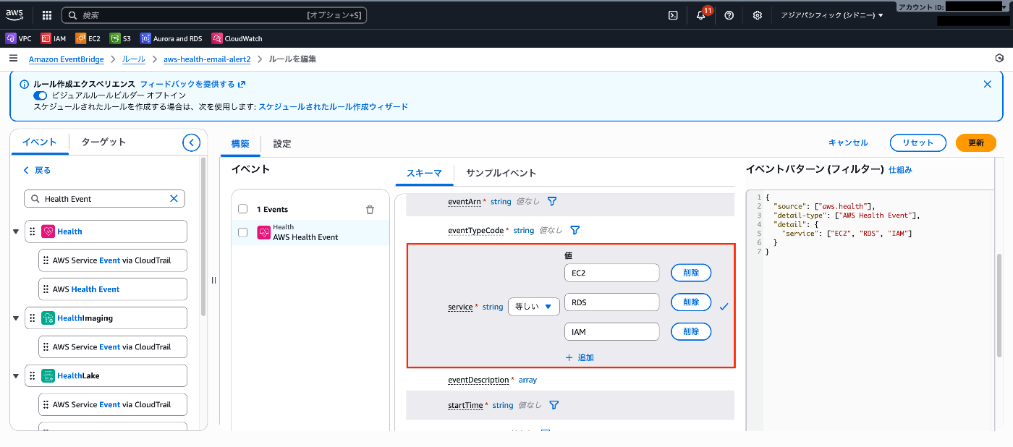Open the AWS home logo
The width and height of the screenshot is (1013, 447).
[14, 14]
